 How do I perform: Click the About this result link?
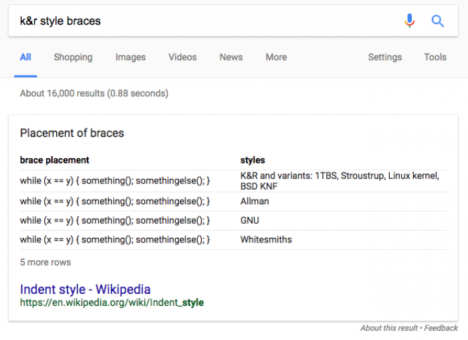pos(389,328)
